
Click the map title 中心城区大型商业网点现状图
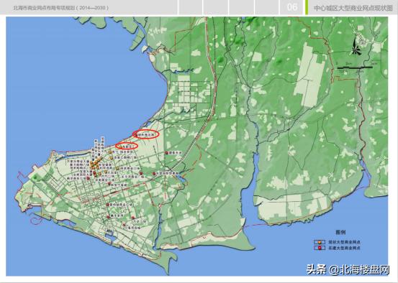[353, 8]
